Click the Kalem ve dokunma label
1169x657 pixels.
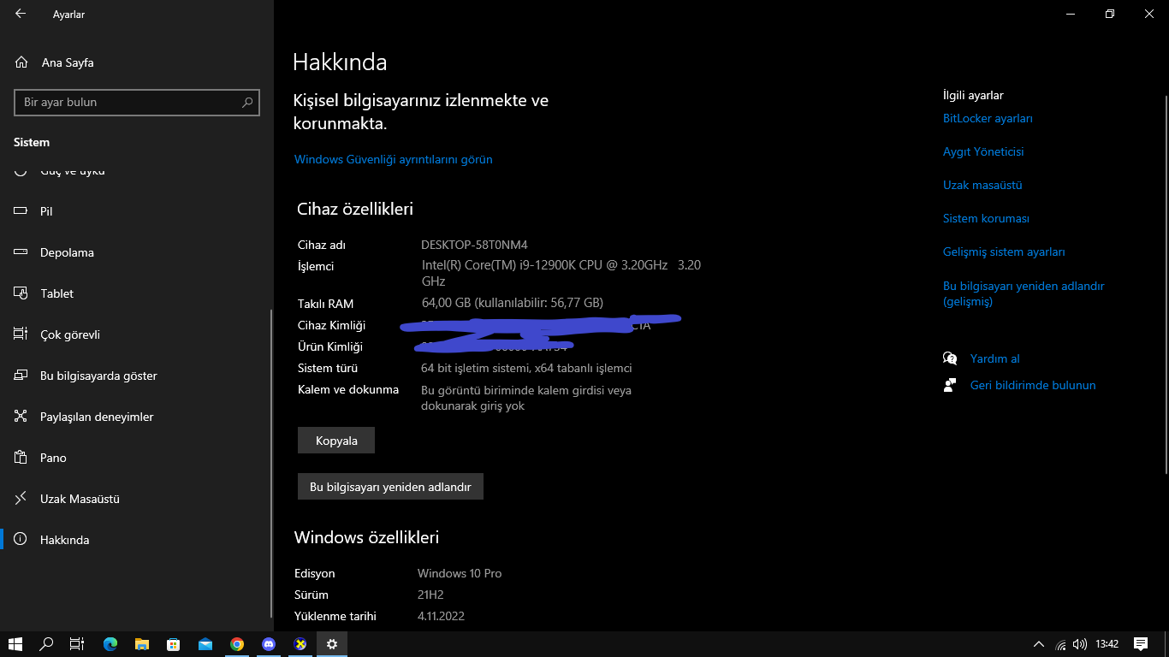pyautogui.click(x=348, y=389)
